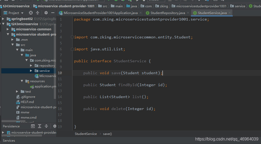This screenshot has height=144, width=261.
Task: Collapse com.zking package node
Action: tap(26, 60)
